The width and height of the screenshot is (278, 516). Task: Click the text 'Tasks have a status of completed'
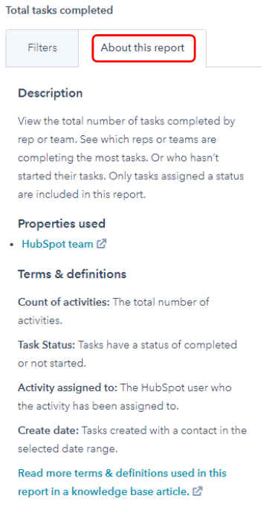coord(158,345)
